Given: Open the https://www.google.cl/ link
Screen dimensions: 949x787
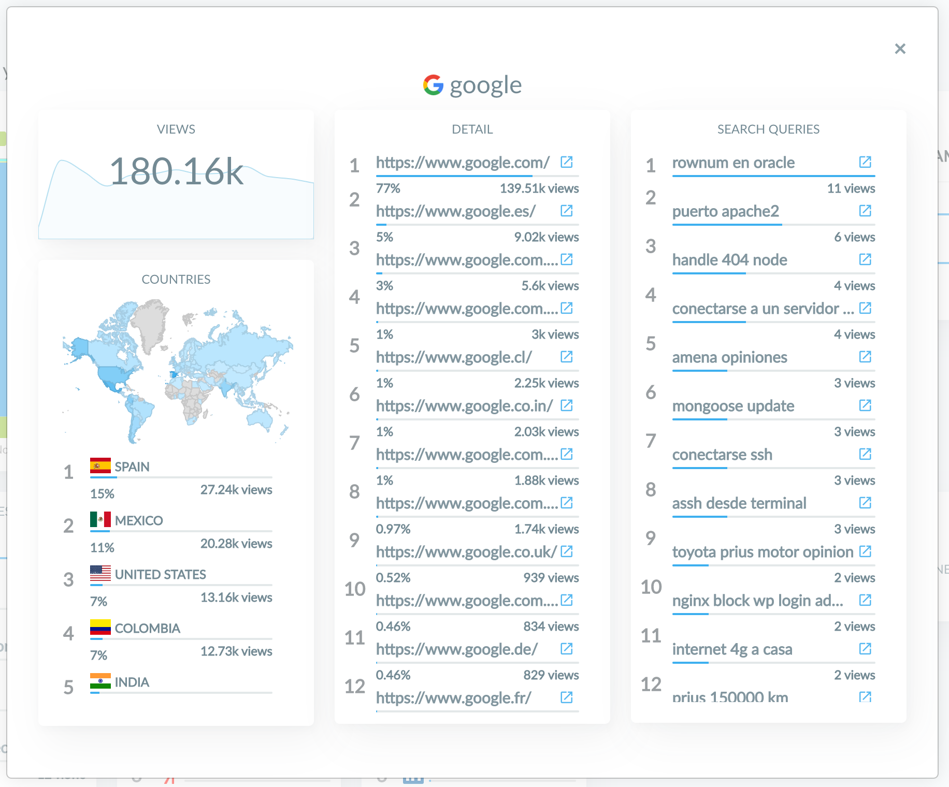Looking at the screenshot, I should pyautogui.click(x=454, y=357).
